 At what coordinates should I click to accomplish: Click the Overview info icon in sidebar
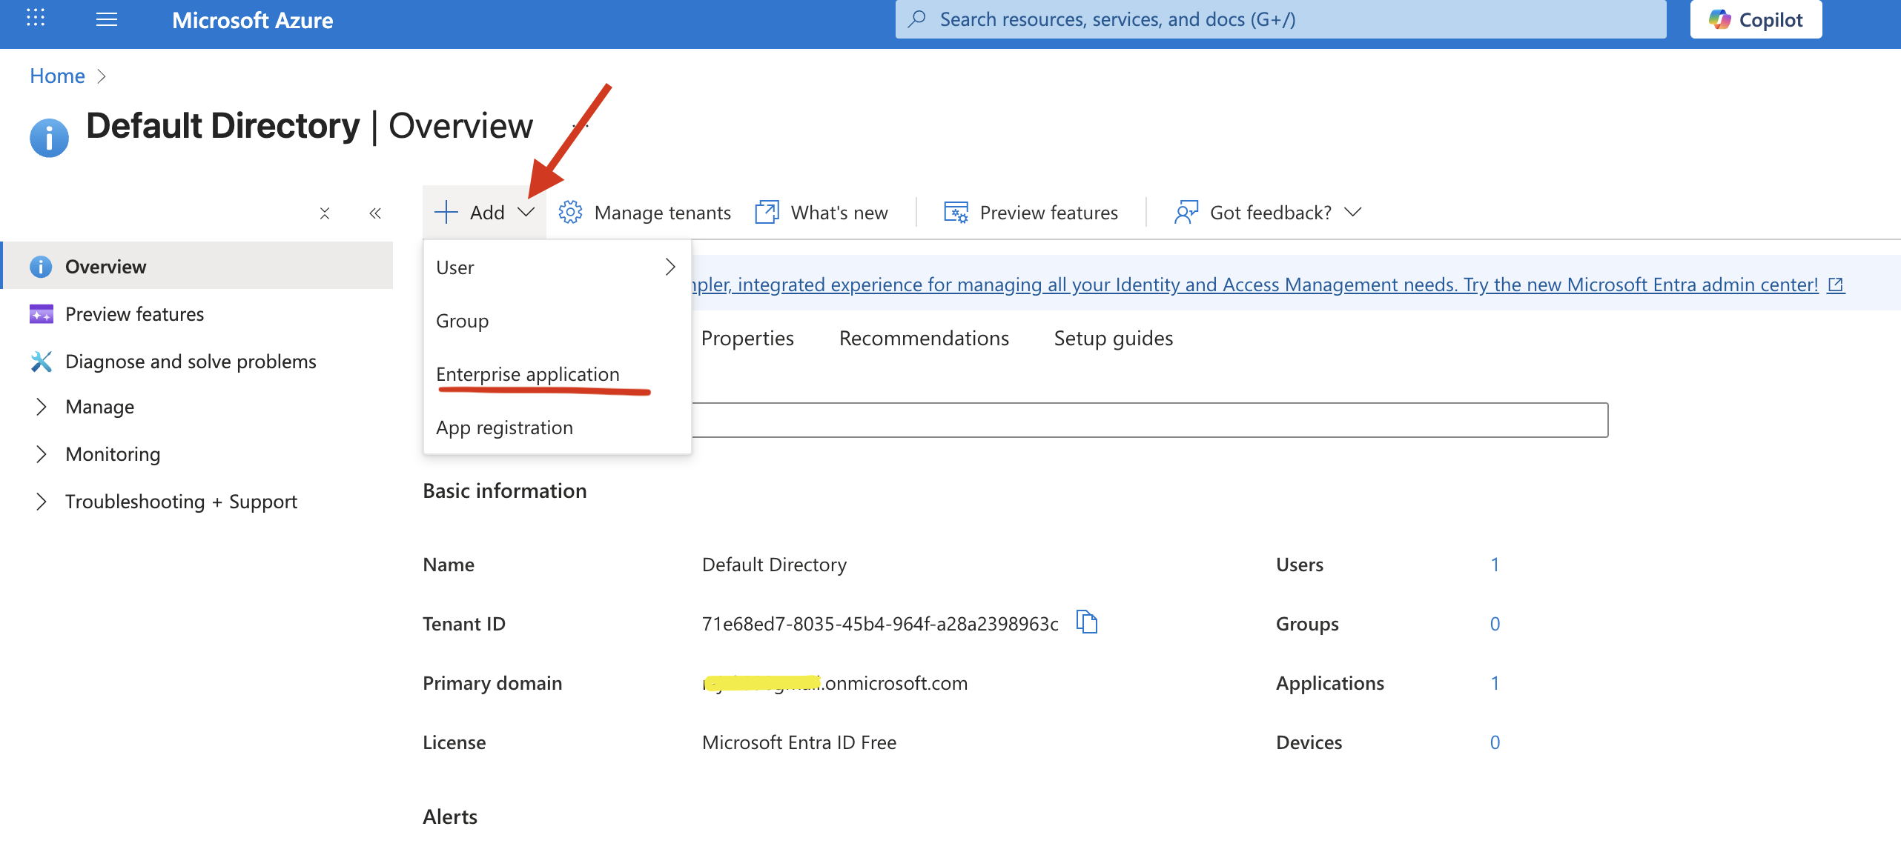[41, 266]
